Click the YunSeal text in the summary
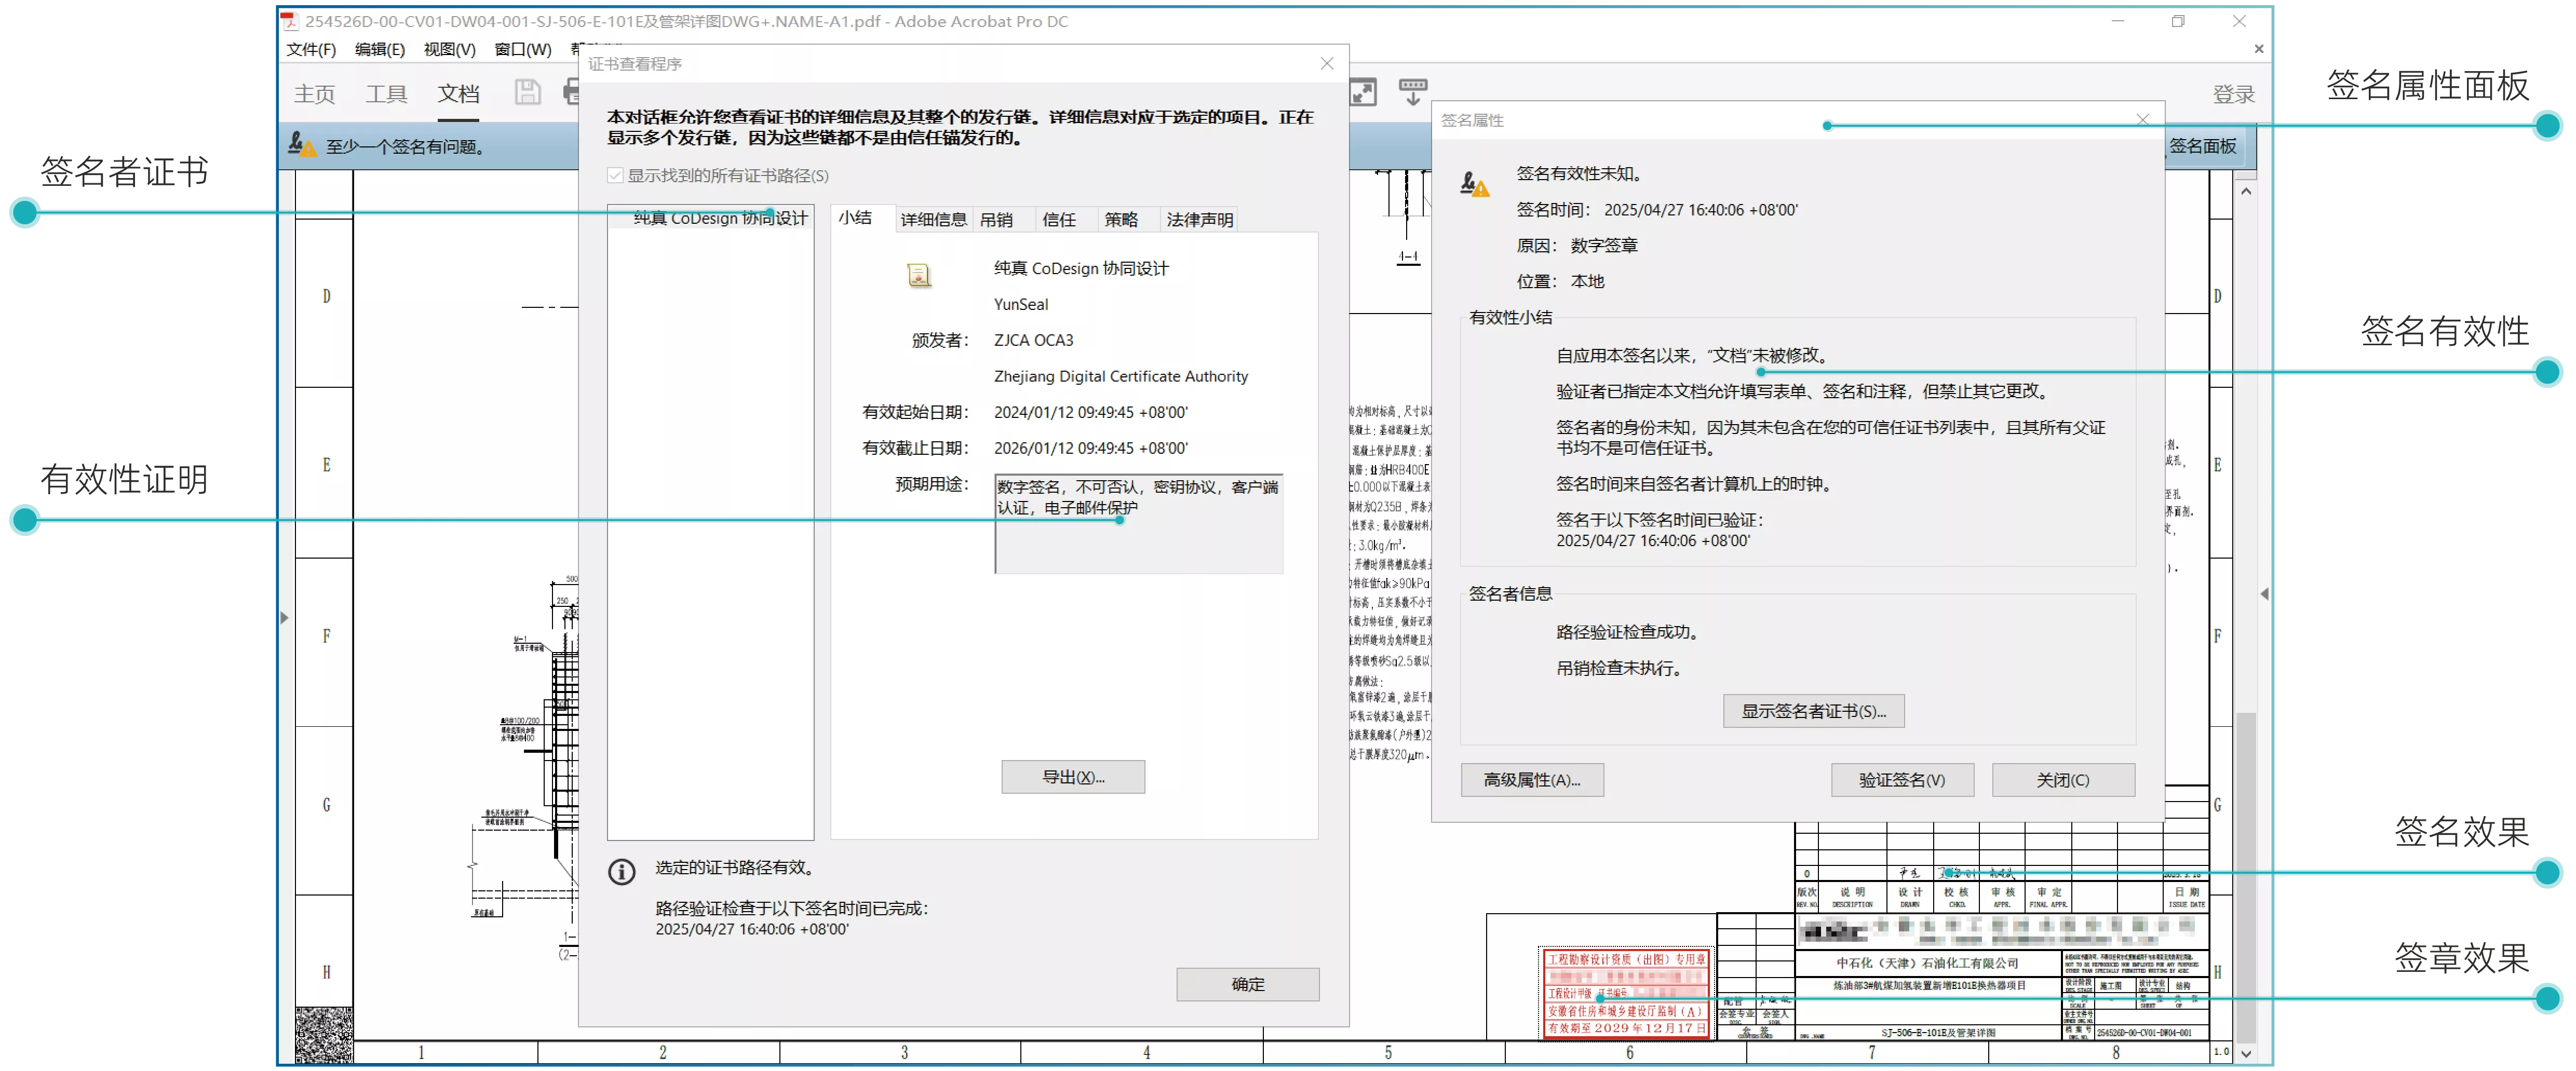The width and height of the screenshot is (2576, 1071). [x=1021, y=304]
